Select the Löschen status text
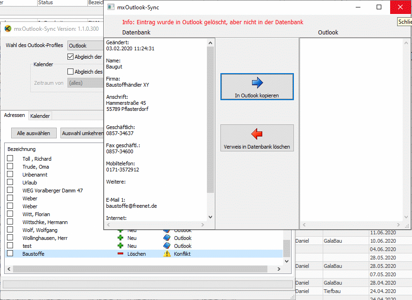 (137, 254)
